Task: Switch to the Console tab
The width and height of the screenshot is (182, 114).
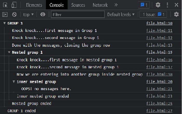Action: pos(57,5)
